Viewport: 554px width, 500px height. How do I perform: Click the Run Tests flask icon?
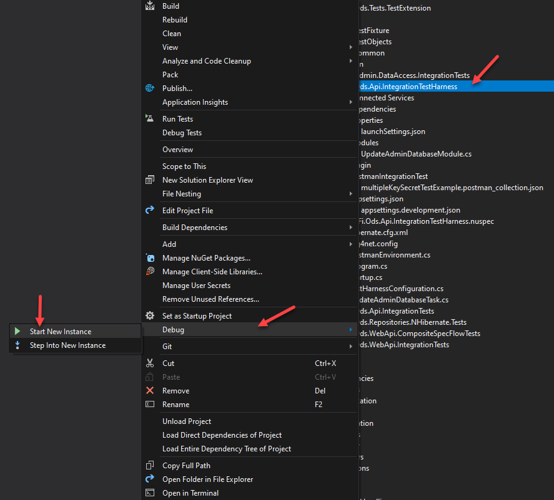click(x=150, y=118)
